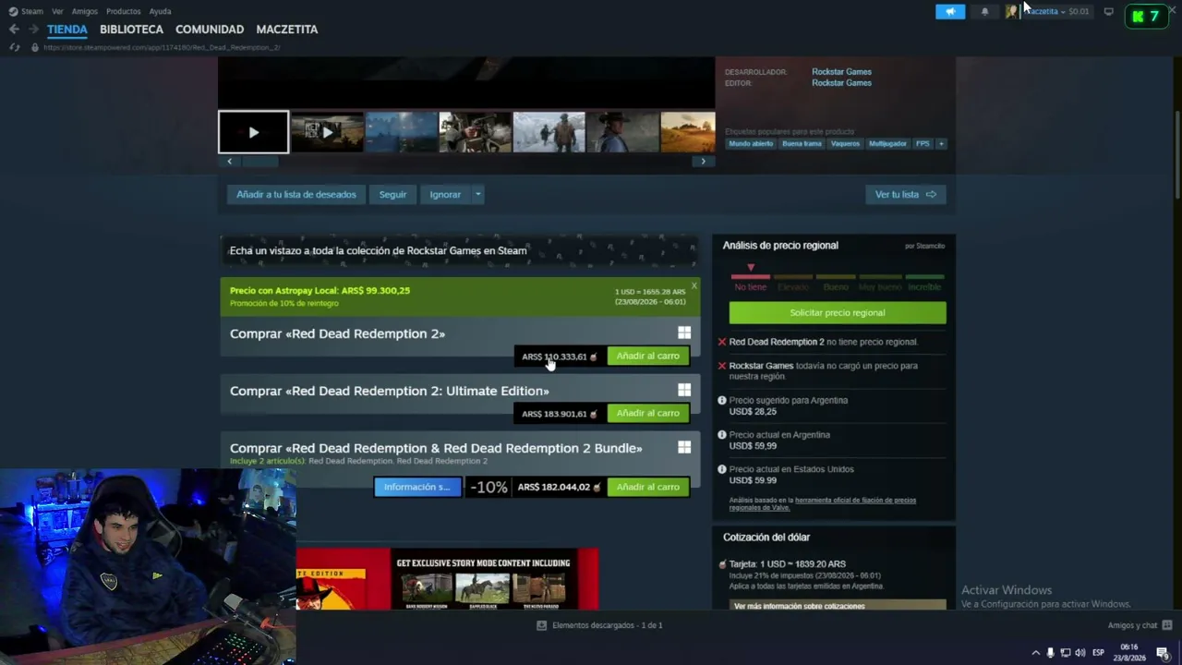This screenshot has width=1182, height=665.
Task: Click the Buena trama tag
Action: click(802, 144)
